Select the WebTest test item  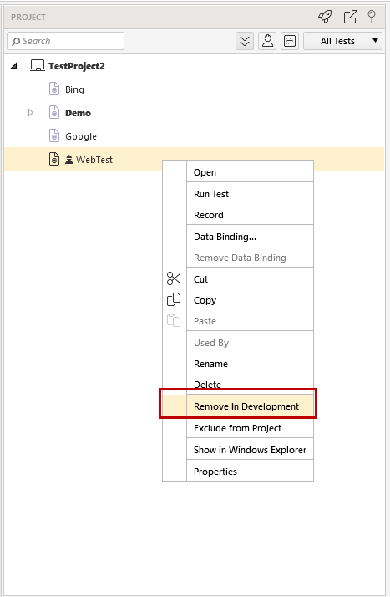[94, 160]
